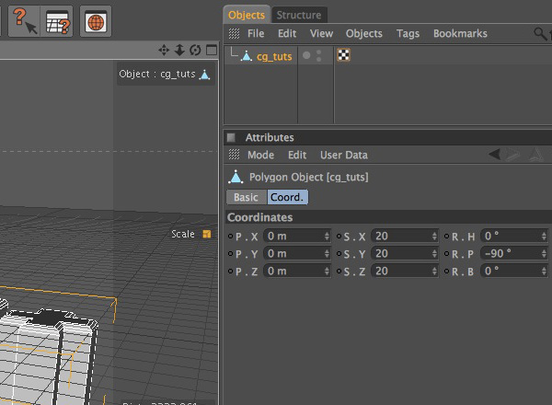Toggle R.P animation circle
Viewport: 552px width, 405px height.
point(447,253)
